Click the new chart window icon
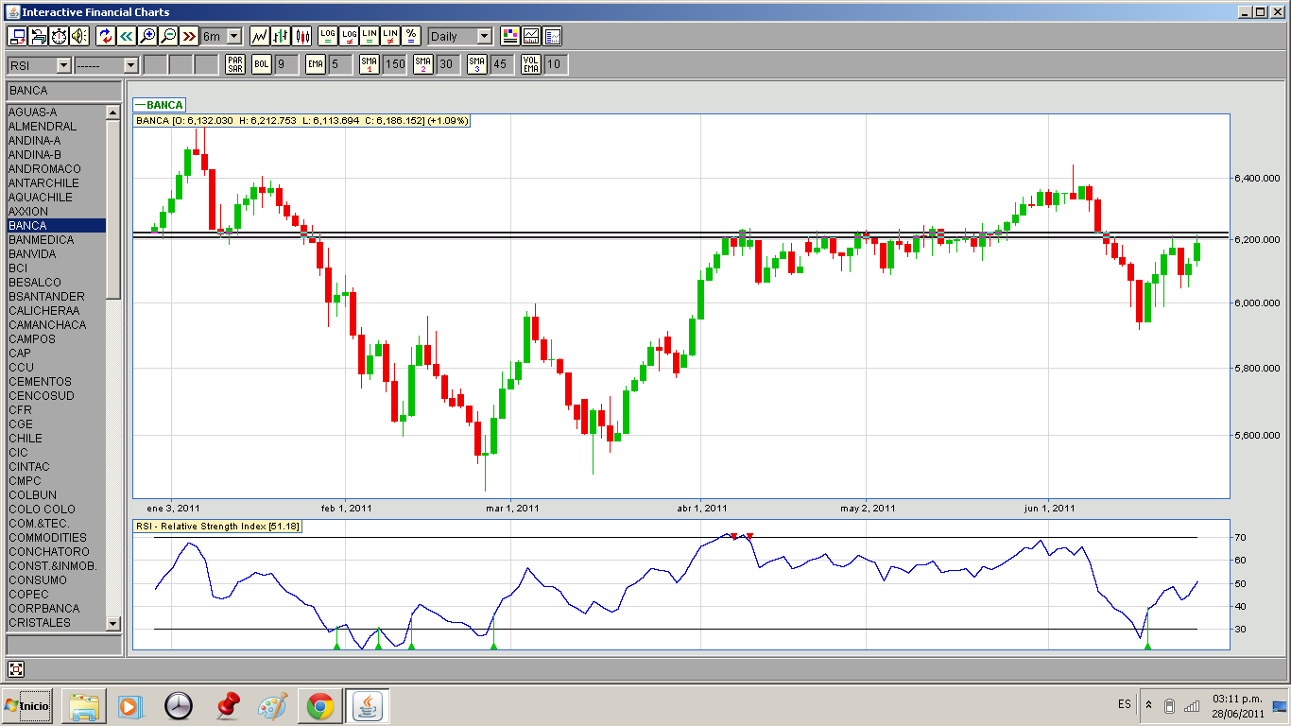The image size is (1291, 726). click(17, 36)
